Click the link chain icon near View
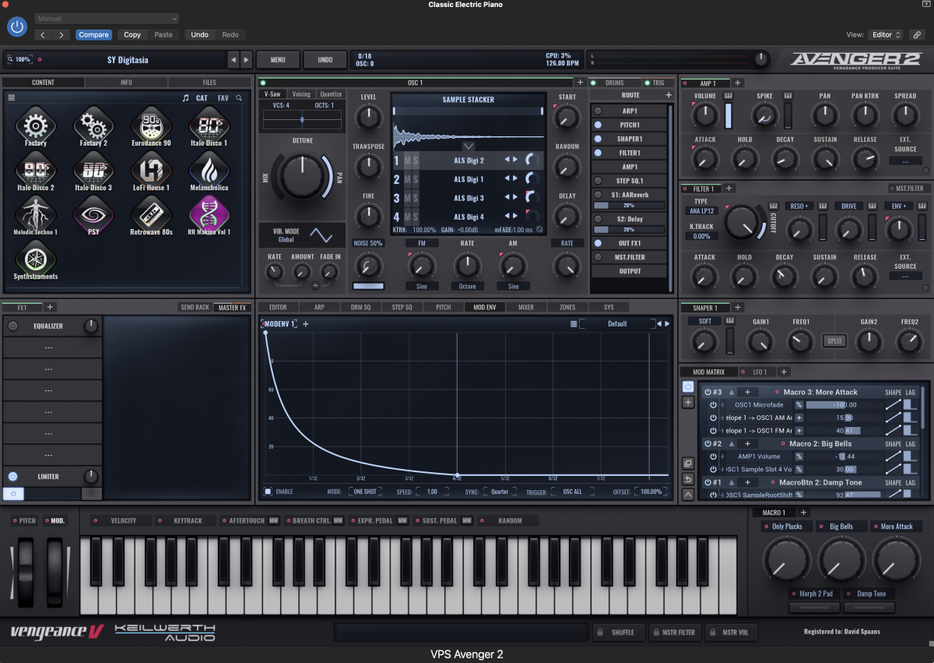Screen dimensions: 934x663 [918, 34]
